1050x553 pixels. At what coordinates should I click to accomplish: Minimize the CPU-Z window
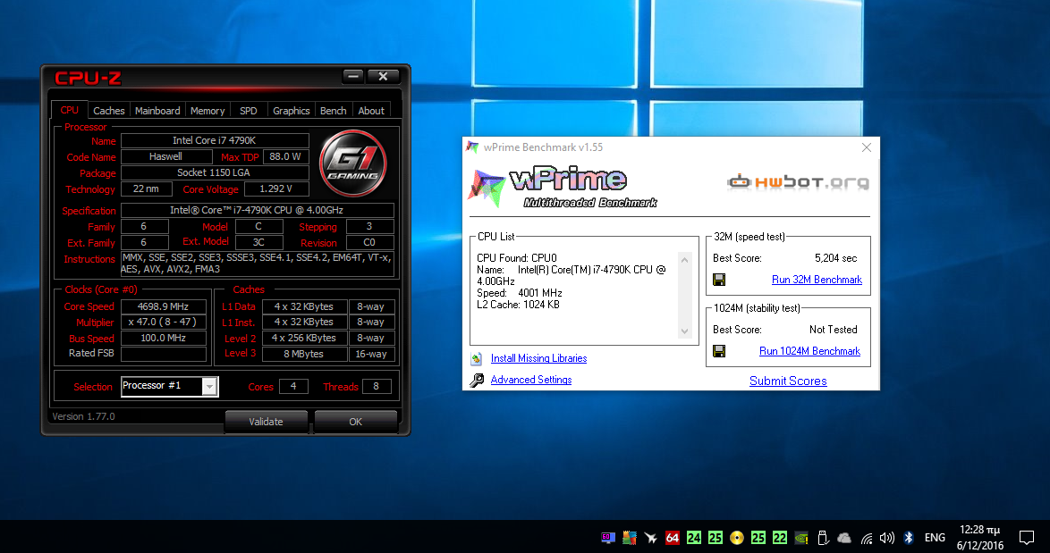353,76
